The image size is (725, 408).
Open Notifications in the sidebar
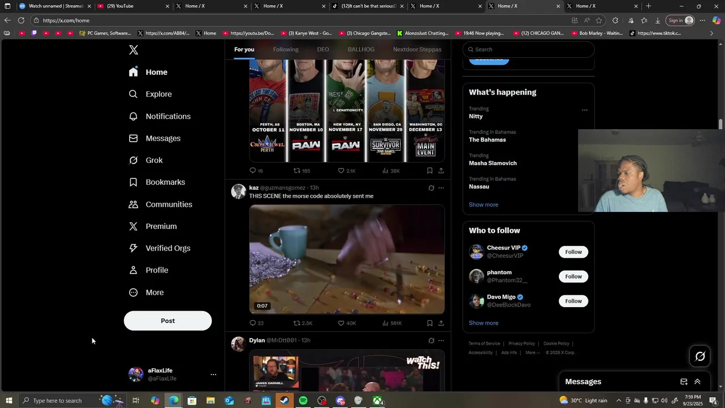coord(160,116)
